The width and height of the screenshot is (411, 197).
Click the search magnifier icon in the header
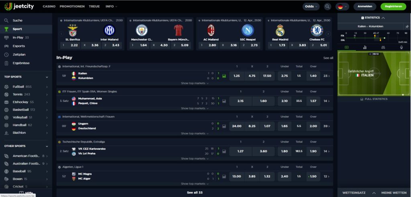[x=328, y=6]
